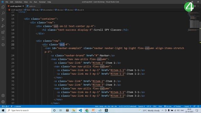Screen dimensions: 201x113
Task: Click the Go Live server button
Action: coord(168,106)
